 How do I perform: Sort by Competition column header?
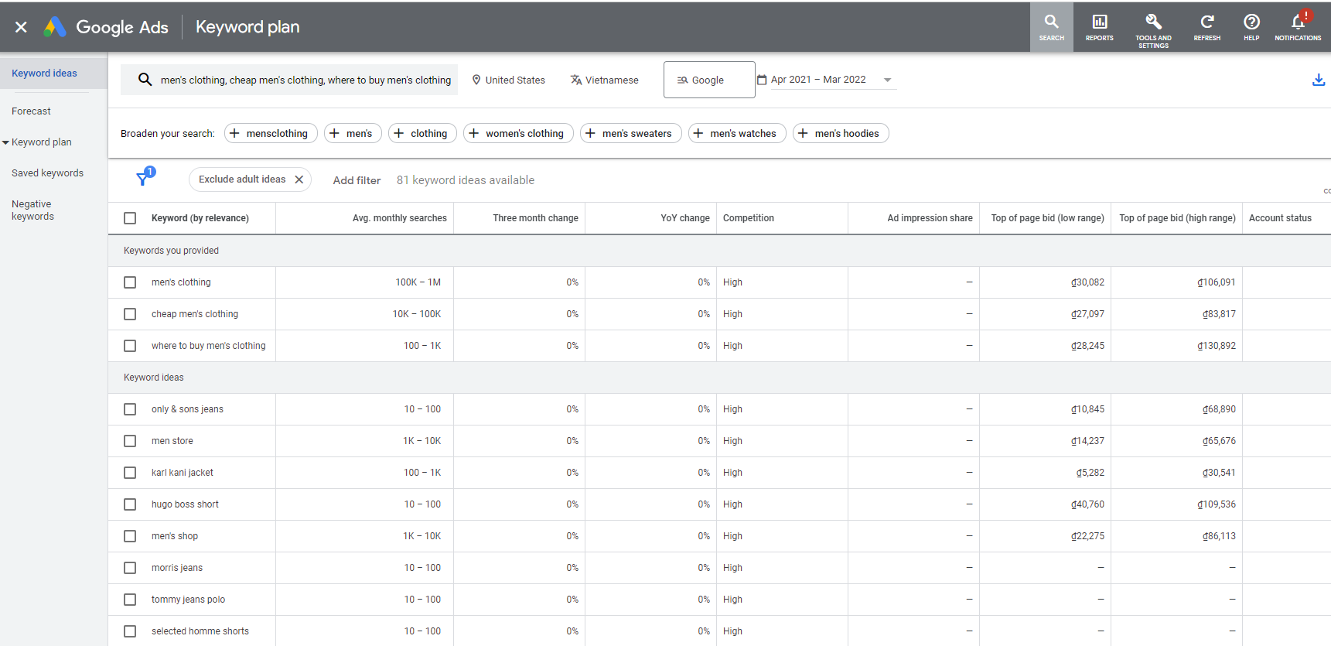pyautogui.click(x=749, y=218)
